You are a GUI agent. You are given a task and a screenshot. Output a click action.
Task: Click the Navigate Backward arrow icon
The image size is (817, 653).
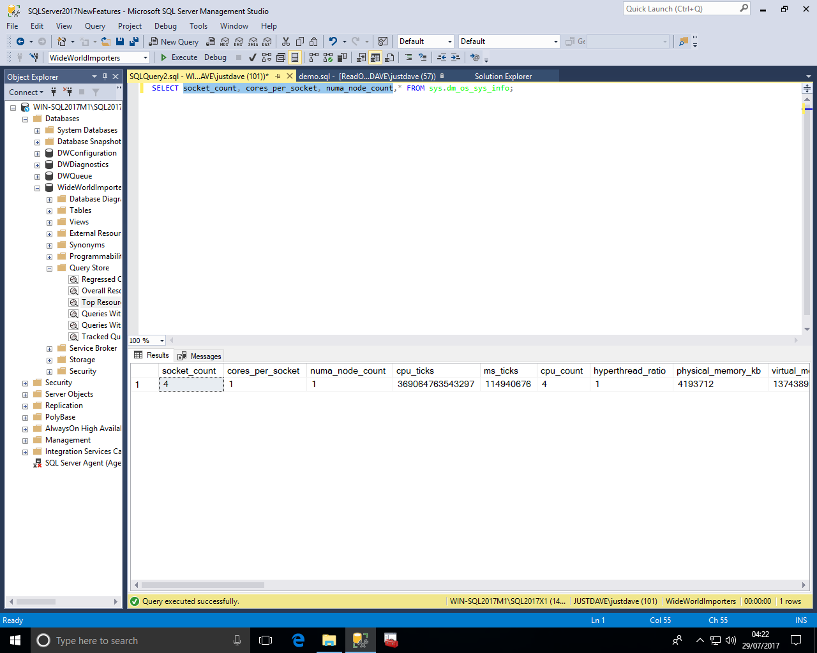point(20,41)
